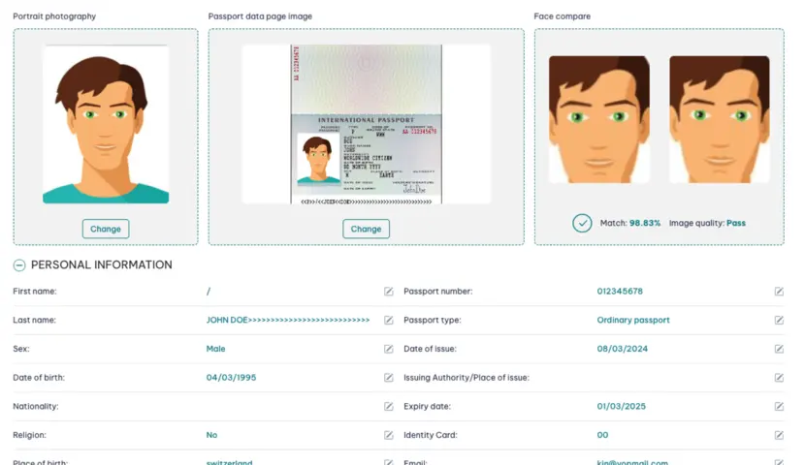Edit the Date of issue

[x=779, y=349]
